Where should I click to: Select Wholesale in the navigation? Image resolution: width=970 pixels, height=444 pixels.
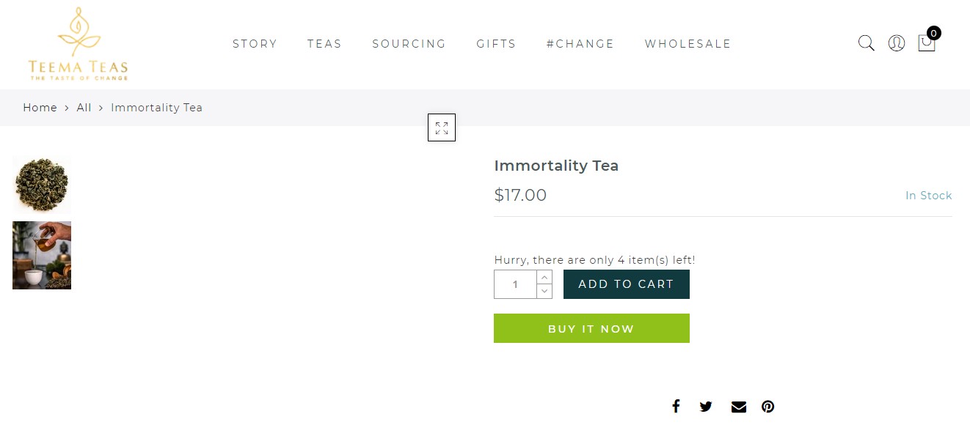pos(688,44)
